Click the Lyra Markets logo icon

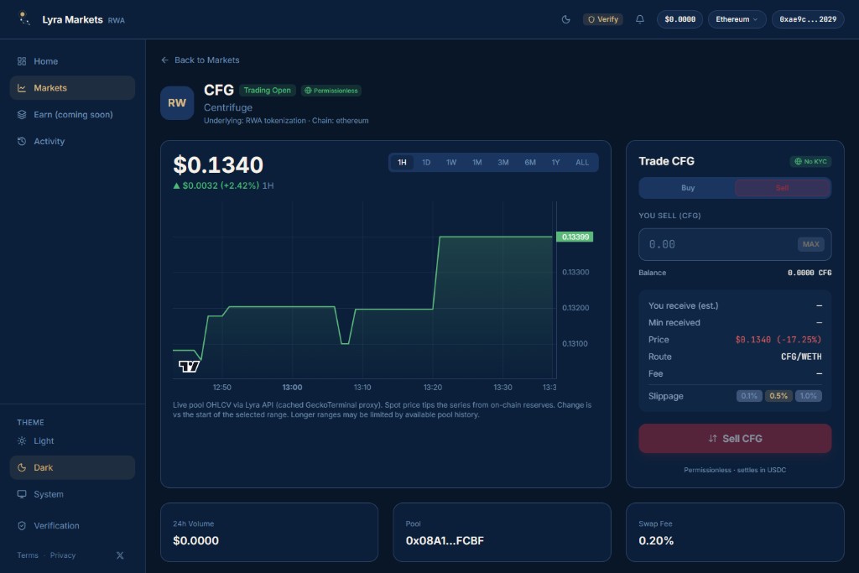(23, 18)
